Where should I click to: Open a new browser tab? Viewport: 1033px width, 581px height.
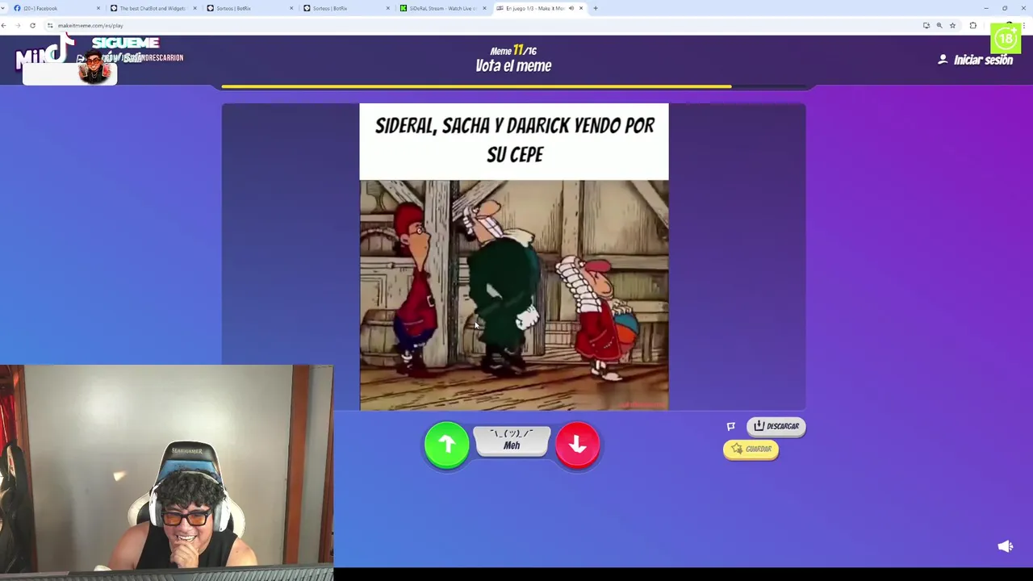coord(596,8)
